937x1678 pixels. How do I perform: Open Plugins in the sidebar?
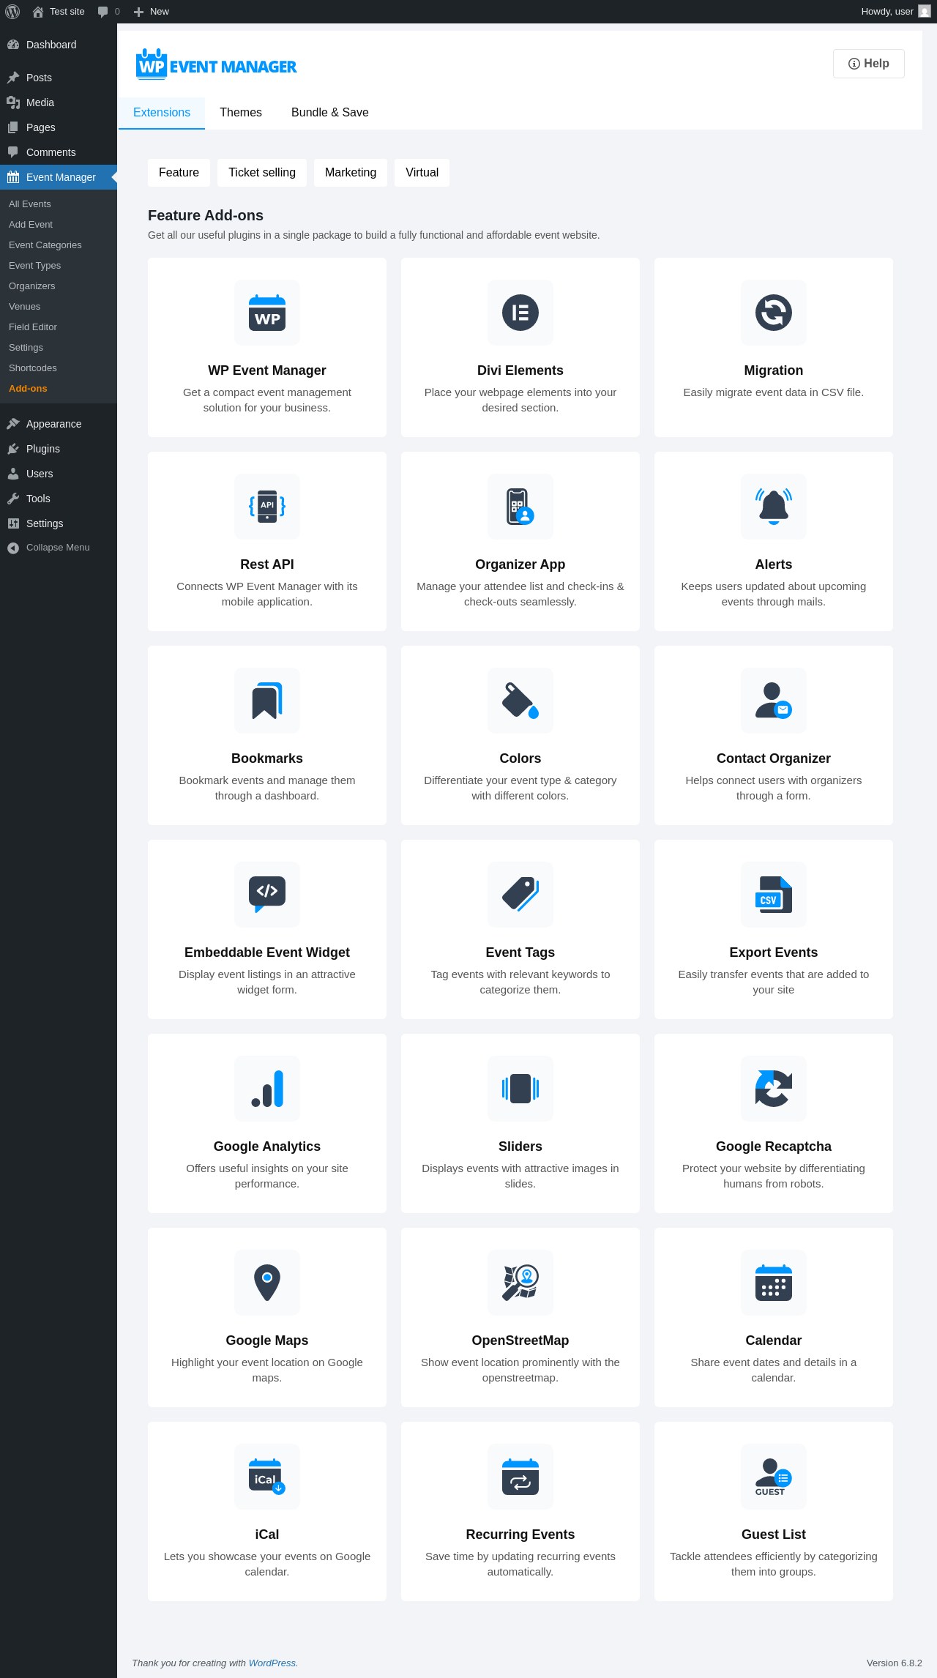pyautogui.click(x=59, y=449)
